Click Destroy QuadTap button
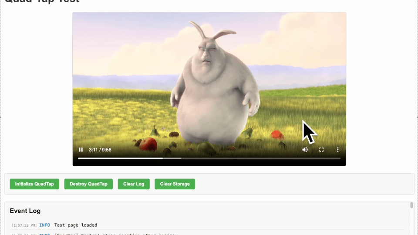418x235 pixels. 88,184
